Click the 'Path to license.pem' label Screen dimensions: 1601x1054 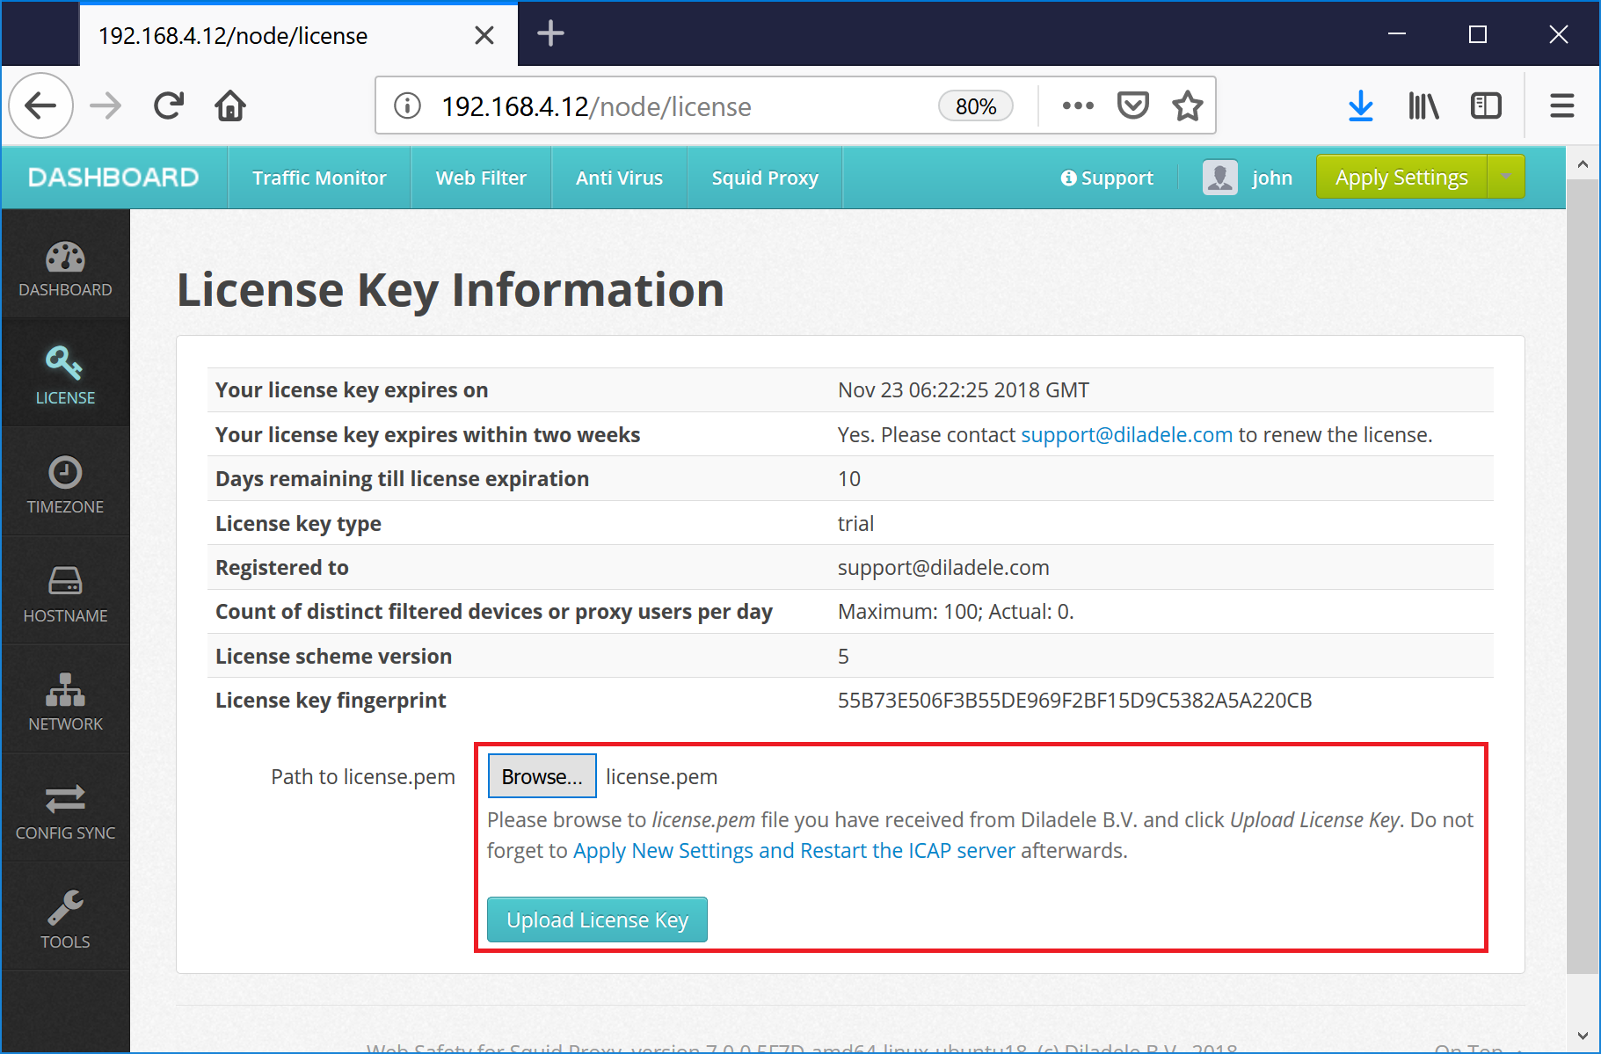pos(362,776)
